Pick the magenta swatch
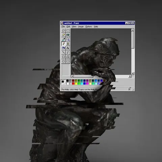Screen dimensions: 162x162 87,83
